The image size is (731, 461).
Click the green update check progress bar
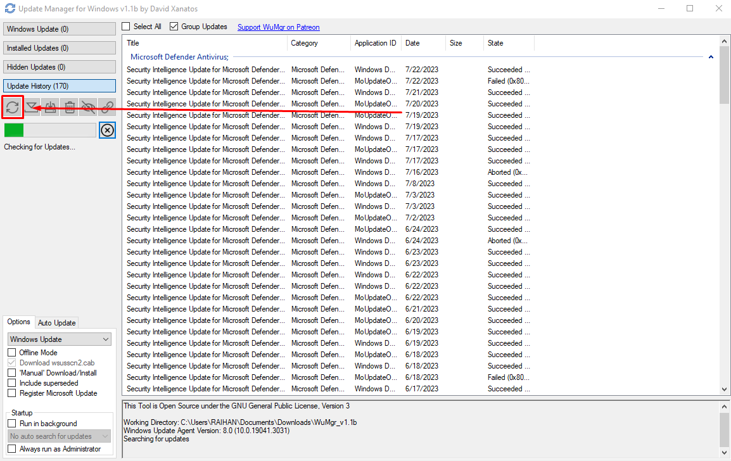(50, 130)
